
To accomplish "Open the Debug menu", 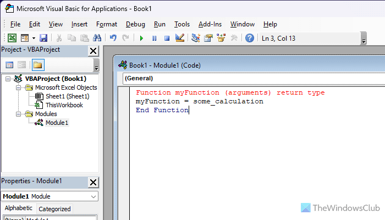I will click(135, 24).
